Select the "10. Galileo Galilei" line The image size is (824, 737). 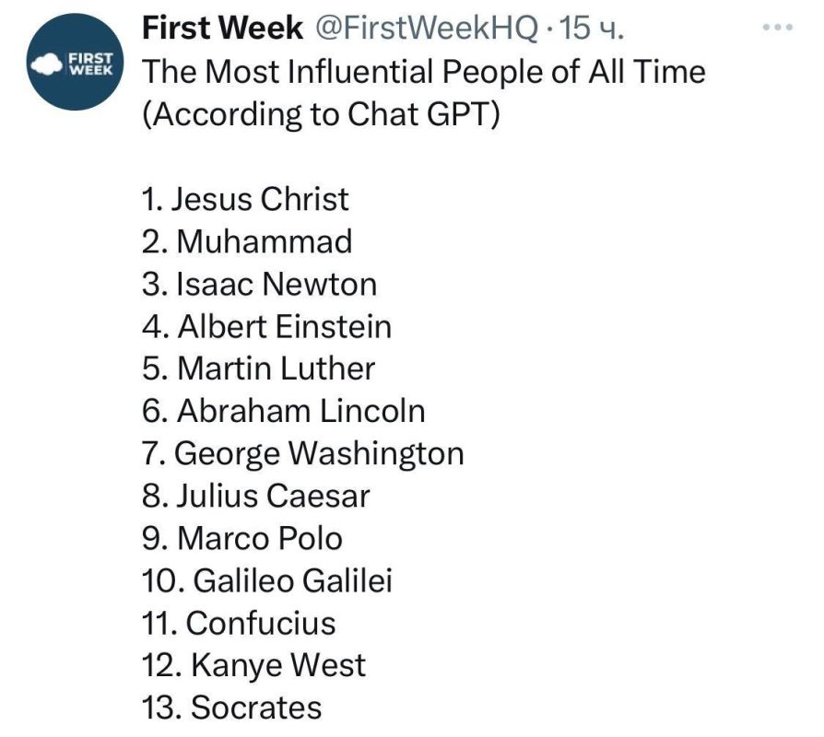267,580
